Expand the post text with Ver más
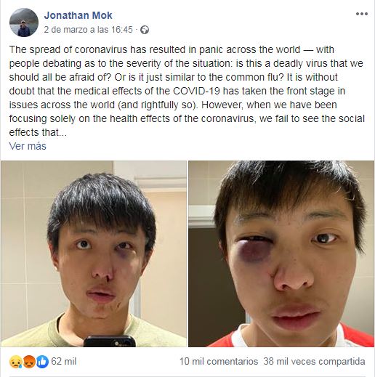The image size is (375, 377). [28, 146]
